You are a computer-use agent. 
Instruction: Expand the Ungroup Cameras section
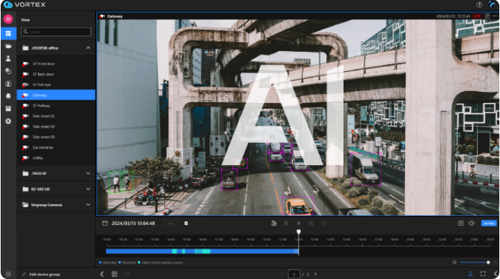coord(88,204)
